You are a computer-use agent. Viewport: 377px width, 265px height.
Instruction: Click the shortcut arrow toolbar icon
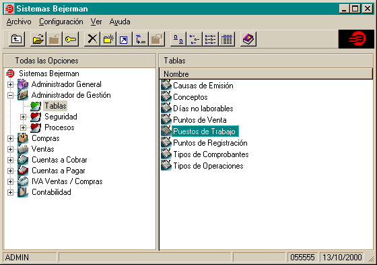pyautogui.click(x=124, y=39)
